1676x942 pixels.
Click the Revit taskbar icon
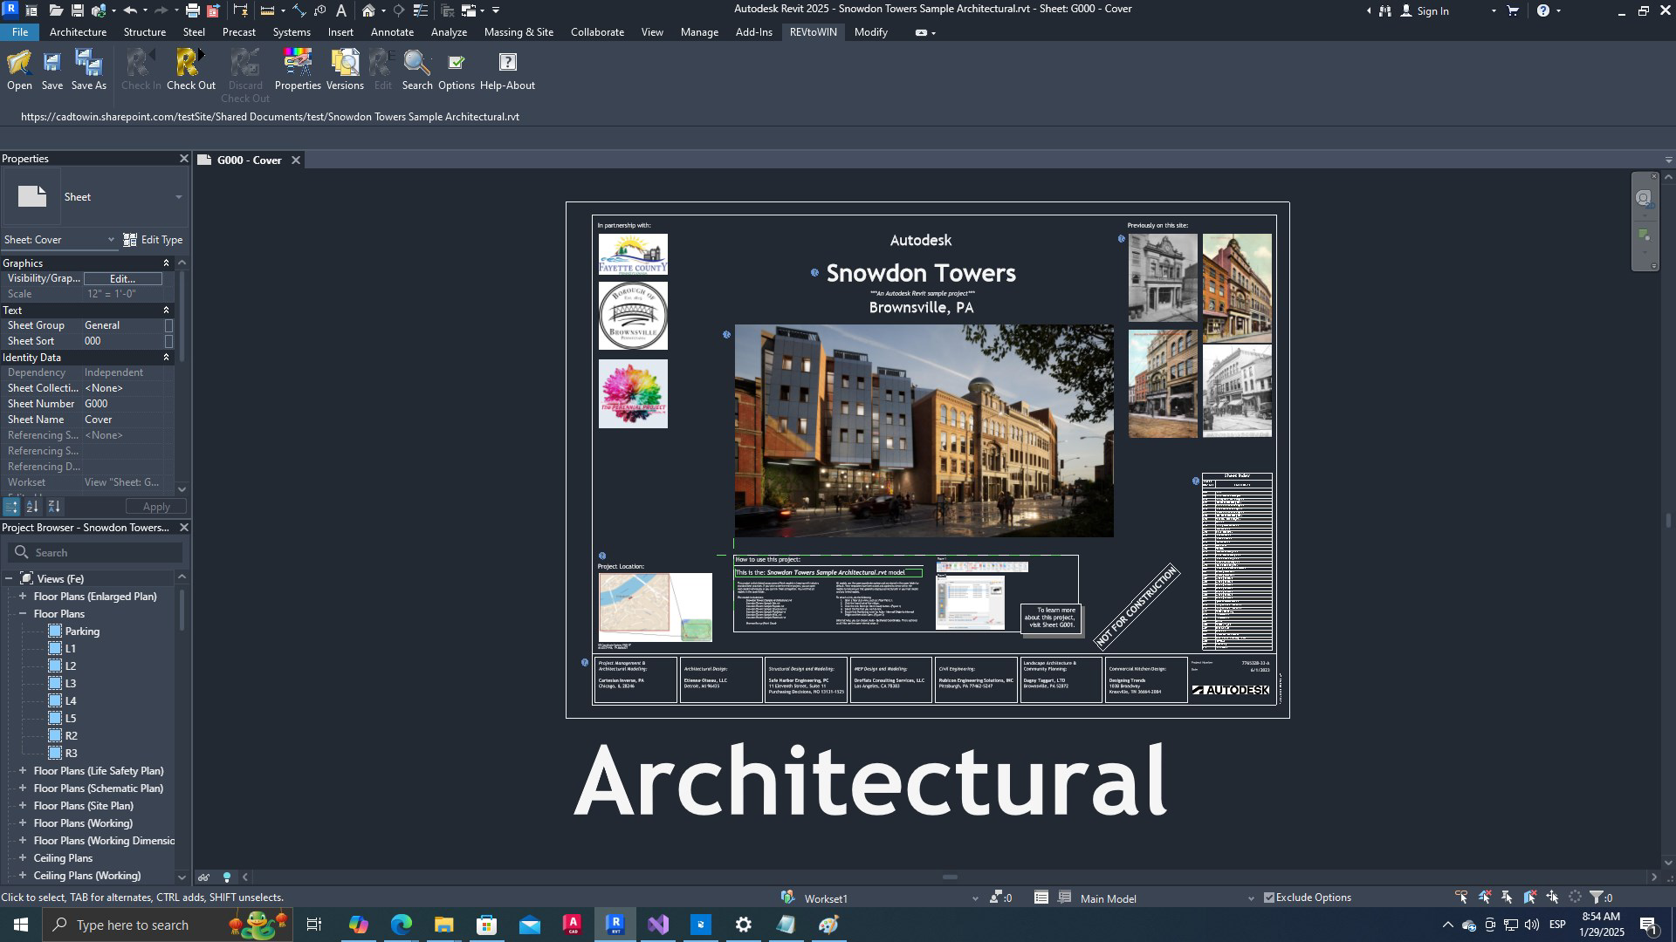point(615,925)
